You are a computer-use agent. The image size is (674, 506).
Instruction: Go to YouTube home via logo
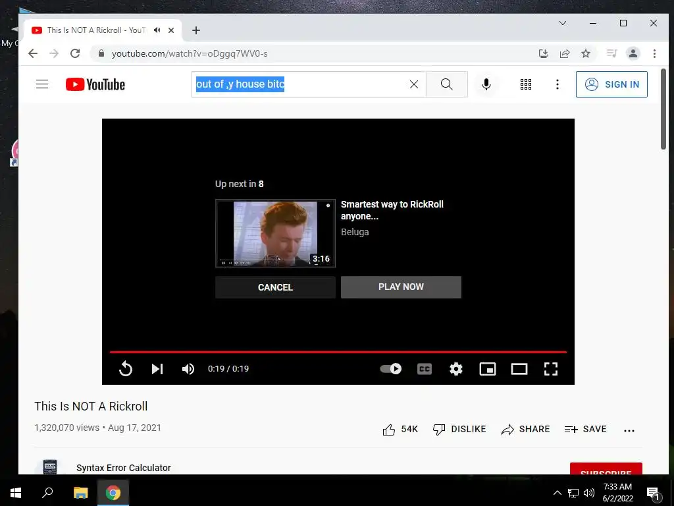[95, 84]
